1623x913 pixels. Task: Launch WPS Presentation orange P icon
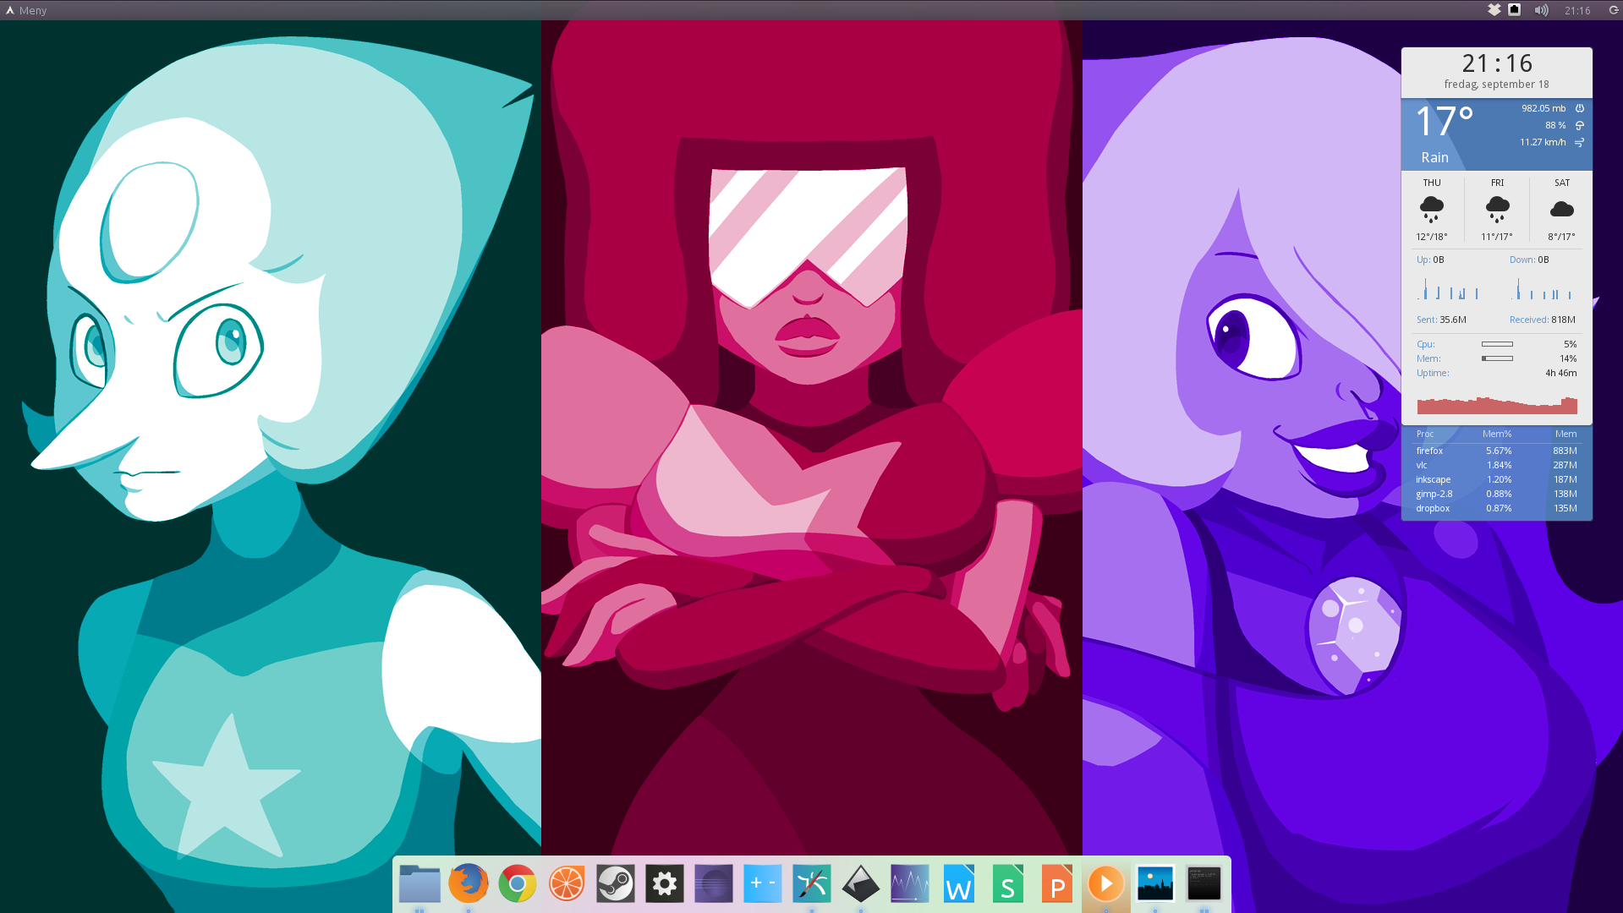[1057, 884]
